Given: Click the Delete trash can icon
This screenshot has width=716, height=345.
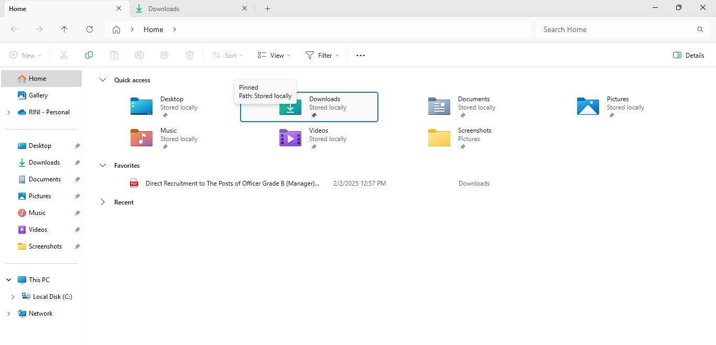Looking at the screenshot, I should (190, 55).
